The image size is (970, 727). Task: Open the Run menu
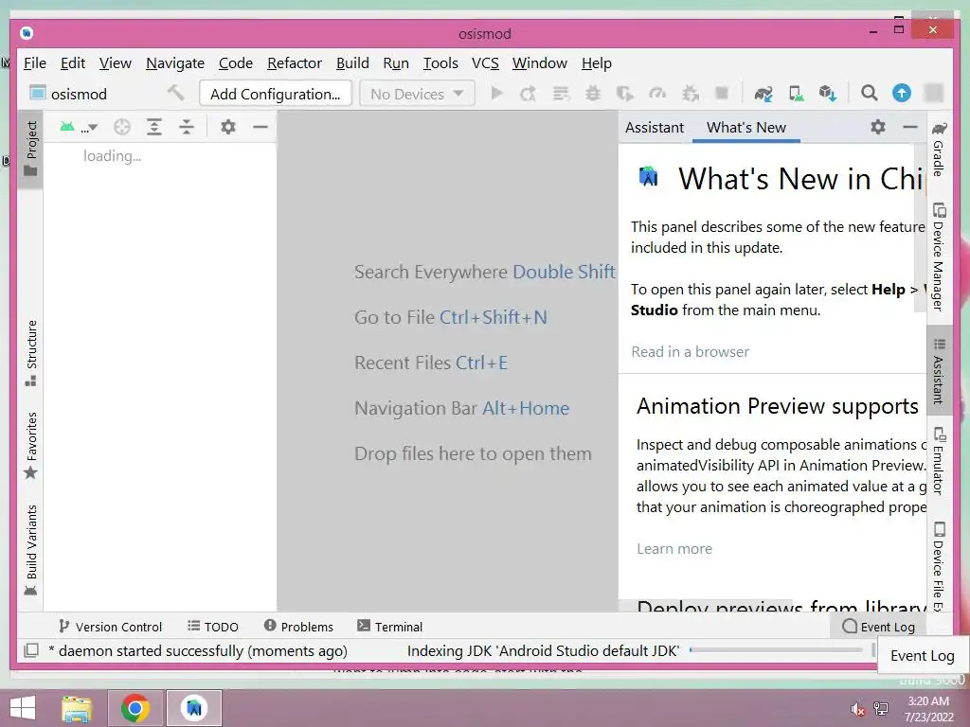coord(395,63)
